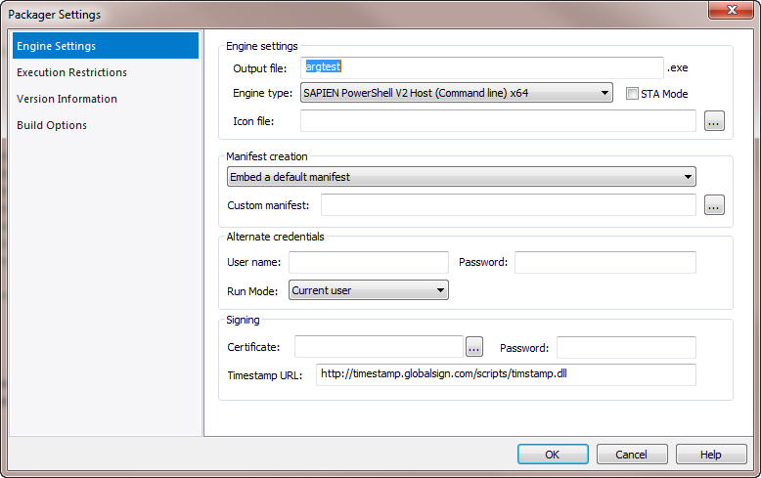Open the Run Mode dropdown
The width and height of the screenshot is (761, 478).
pyautogui.click(x=369, y=290)
